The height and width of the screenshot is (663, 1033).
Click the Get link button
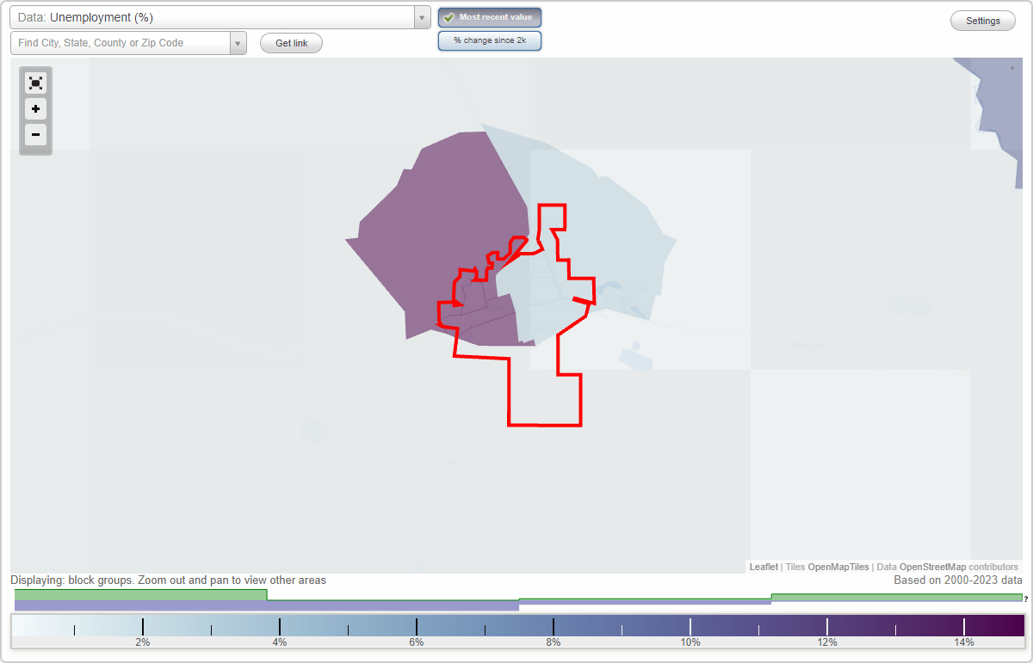point(291,43)
